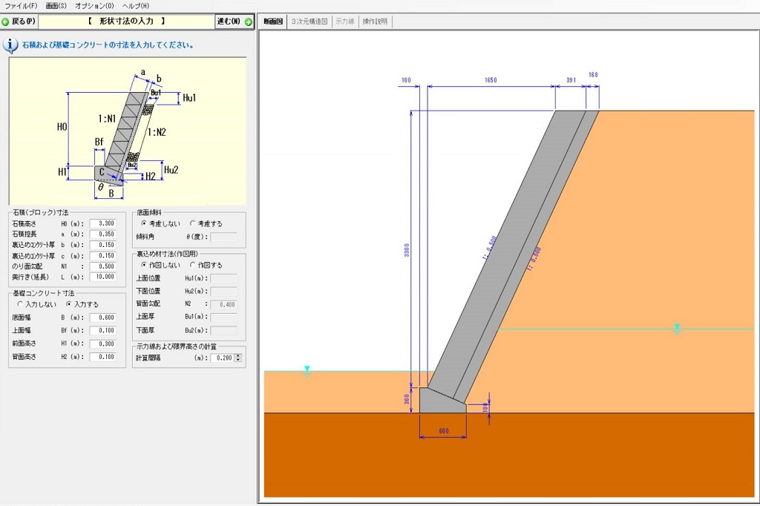Open the ヘルプ(H) menu
The width and height of the screenshot is (760, 506).
click(x=136, y=6)
